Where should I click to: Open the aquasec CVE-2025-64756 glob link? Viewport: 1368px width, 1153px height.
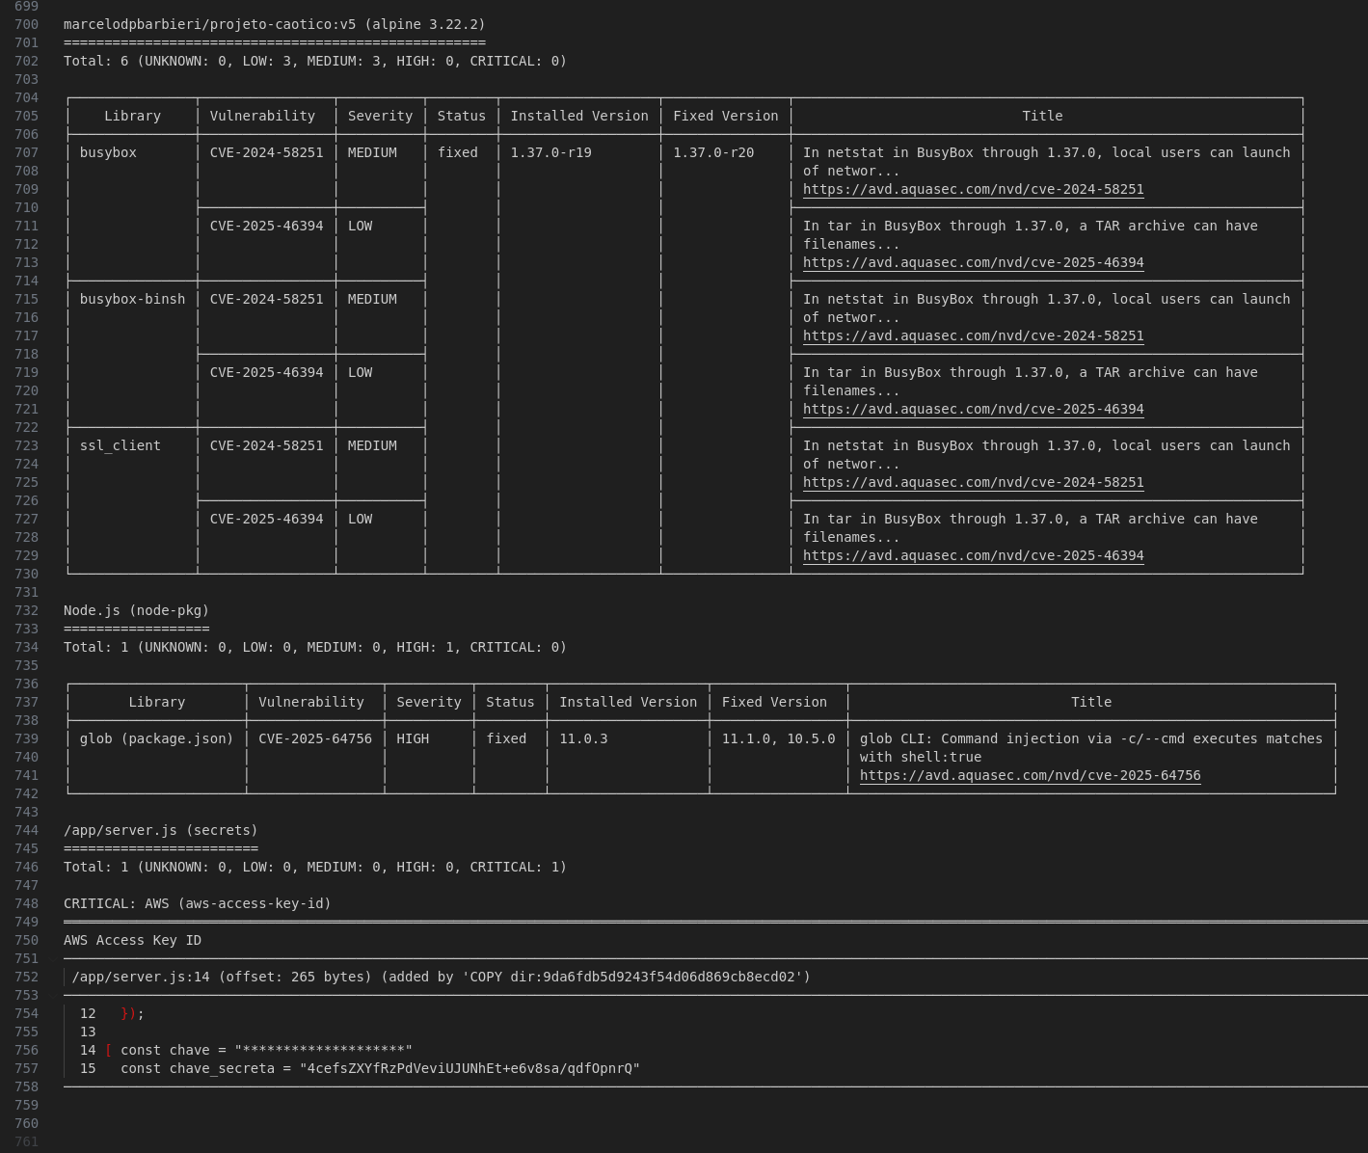pos(1030,776)
